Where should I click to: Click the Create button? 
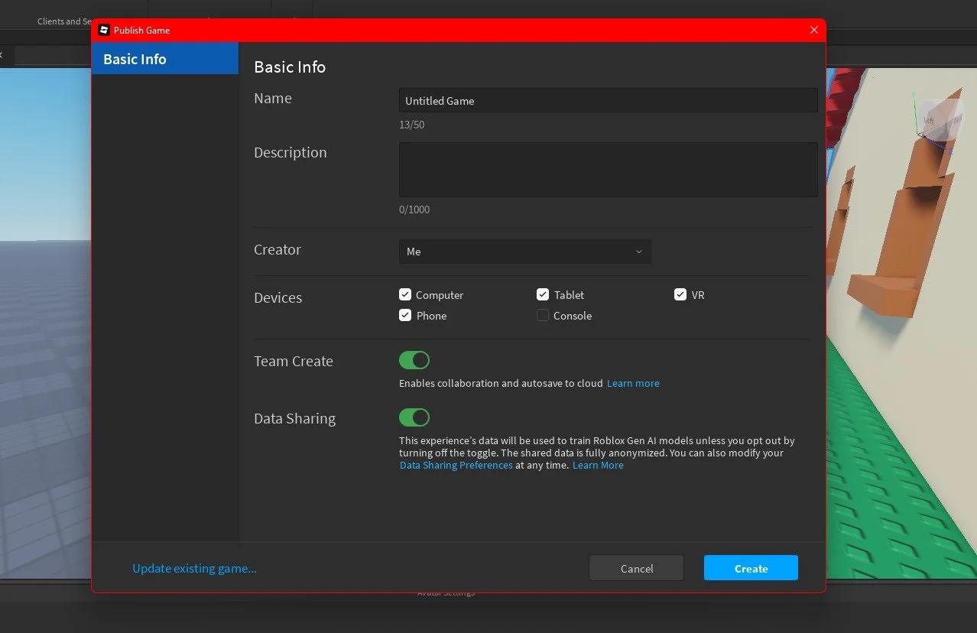(751, 568)
